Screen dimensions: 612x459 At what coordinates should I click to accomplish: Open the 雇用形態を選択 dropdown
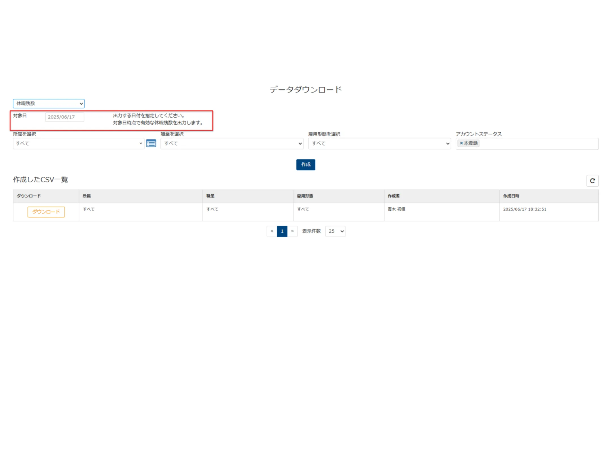tap(379, 144)
